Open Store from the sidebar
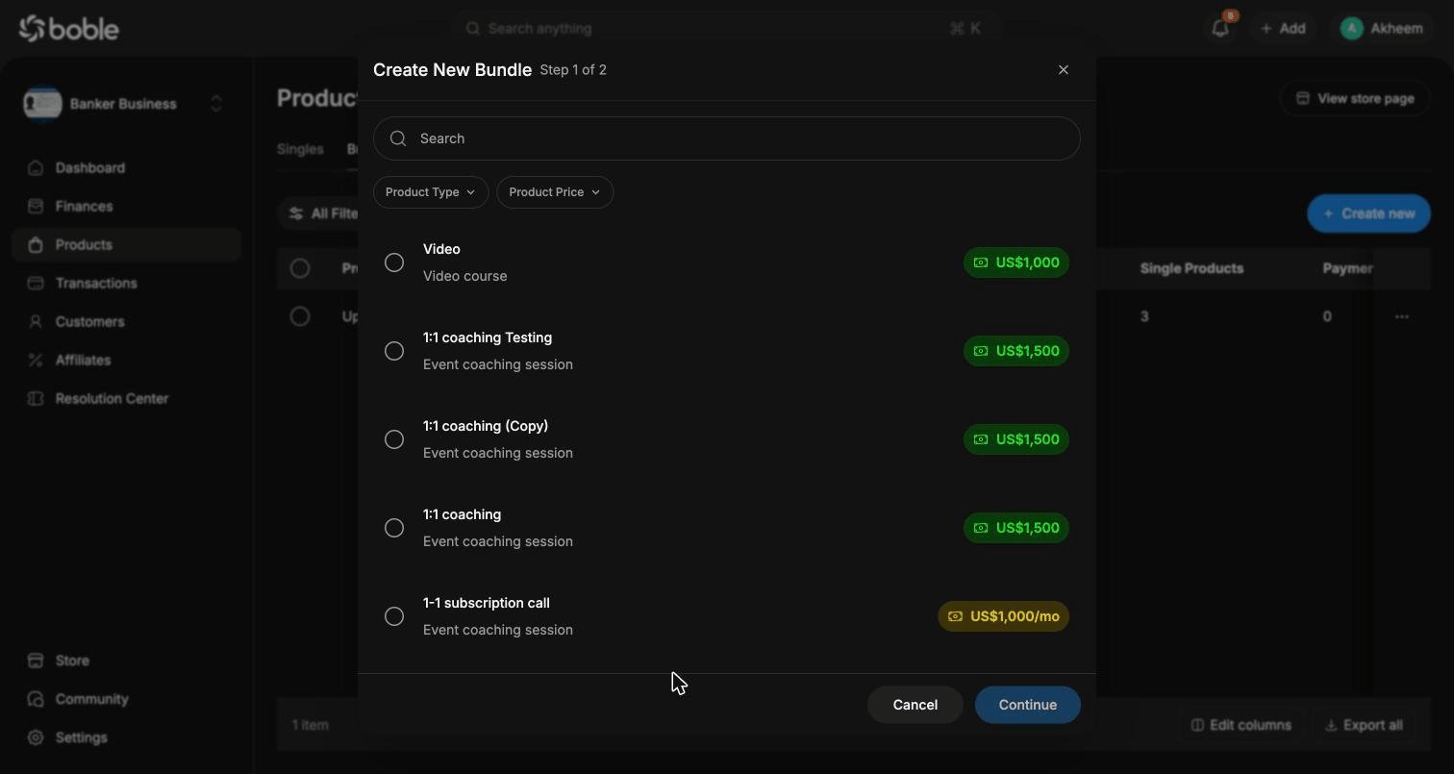This screenshot has height=774, width=1454. 126,661
